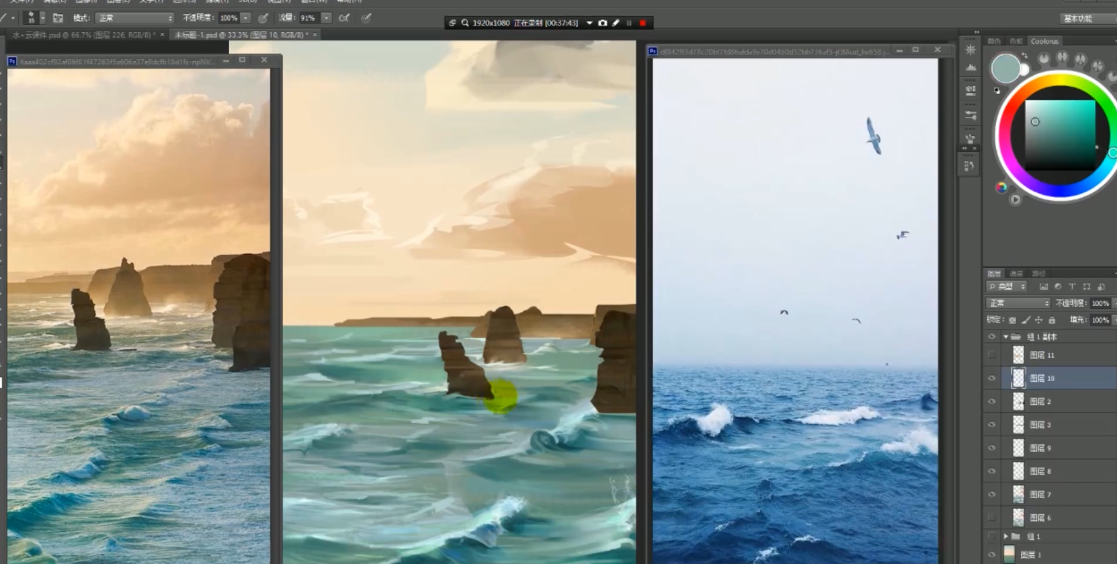
Task: Click the ship-wheel icon in the collapsed panel dock
Action: 970,50
